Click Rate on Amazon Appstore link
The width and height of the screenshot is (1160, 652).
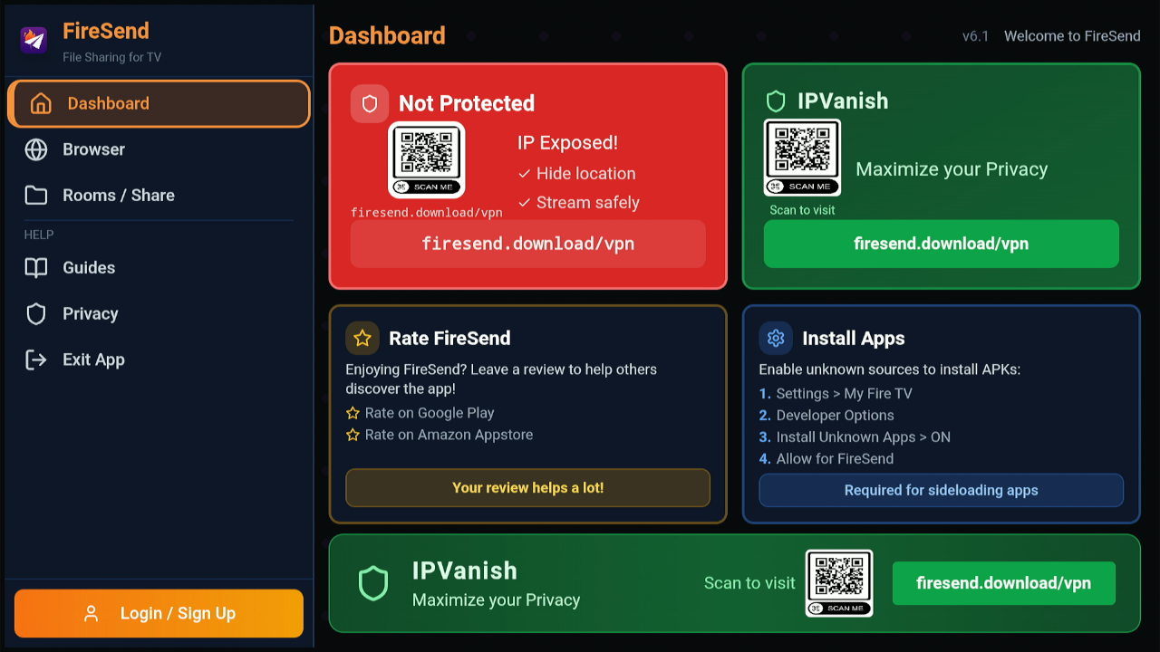tap(449, 435)
